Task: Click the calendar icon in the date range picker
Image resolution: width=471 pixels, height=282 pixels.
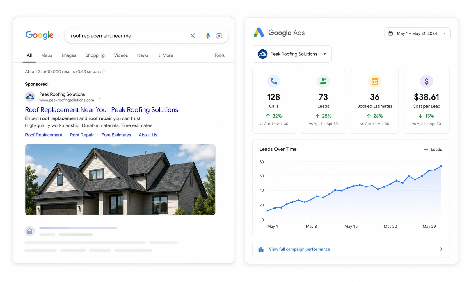Action: pos(391,33)
